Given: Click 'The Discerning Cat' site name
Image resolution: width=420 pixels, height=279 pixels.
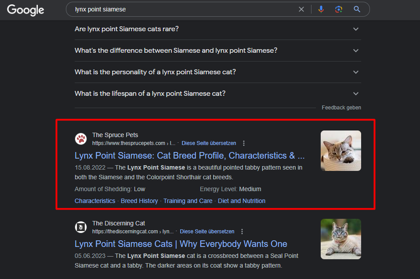Looking at the screenshot, I should pos(119,223).
